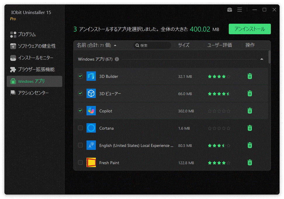The image size is (284, 199).
Task: Uncheck the Copilot selection
Action: tap(80, 111)
